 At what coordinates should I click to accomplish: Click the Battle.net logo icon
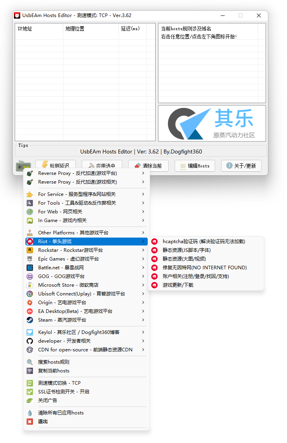[x=30, y=268]
